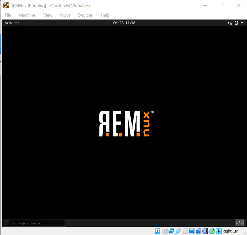Open the Activities overview
Viewport: 247px width, 235px height.
[12, 23]
